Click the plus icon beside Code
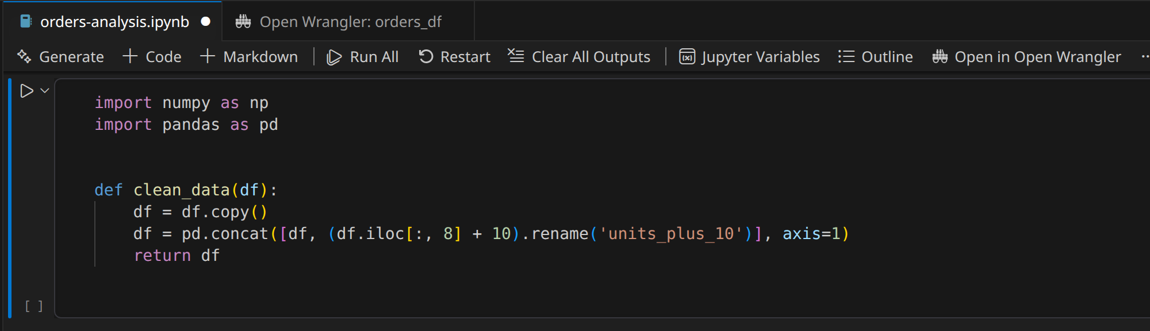 point(130,56)
